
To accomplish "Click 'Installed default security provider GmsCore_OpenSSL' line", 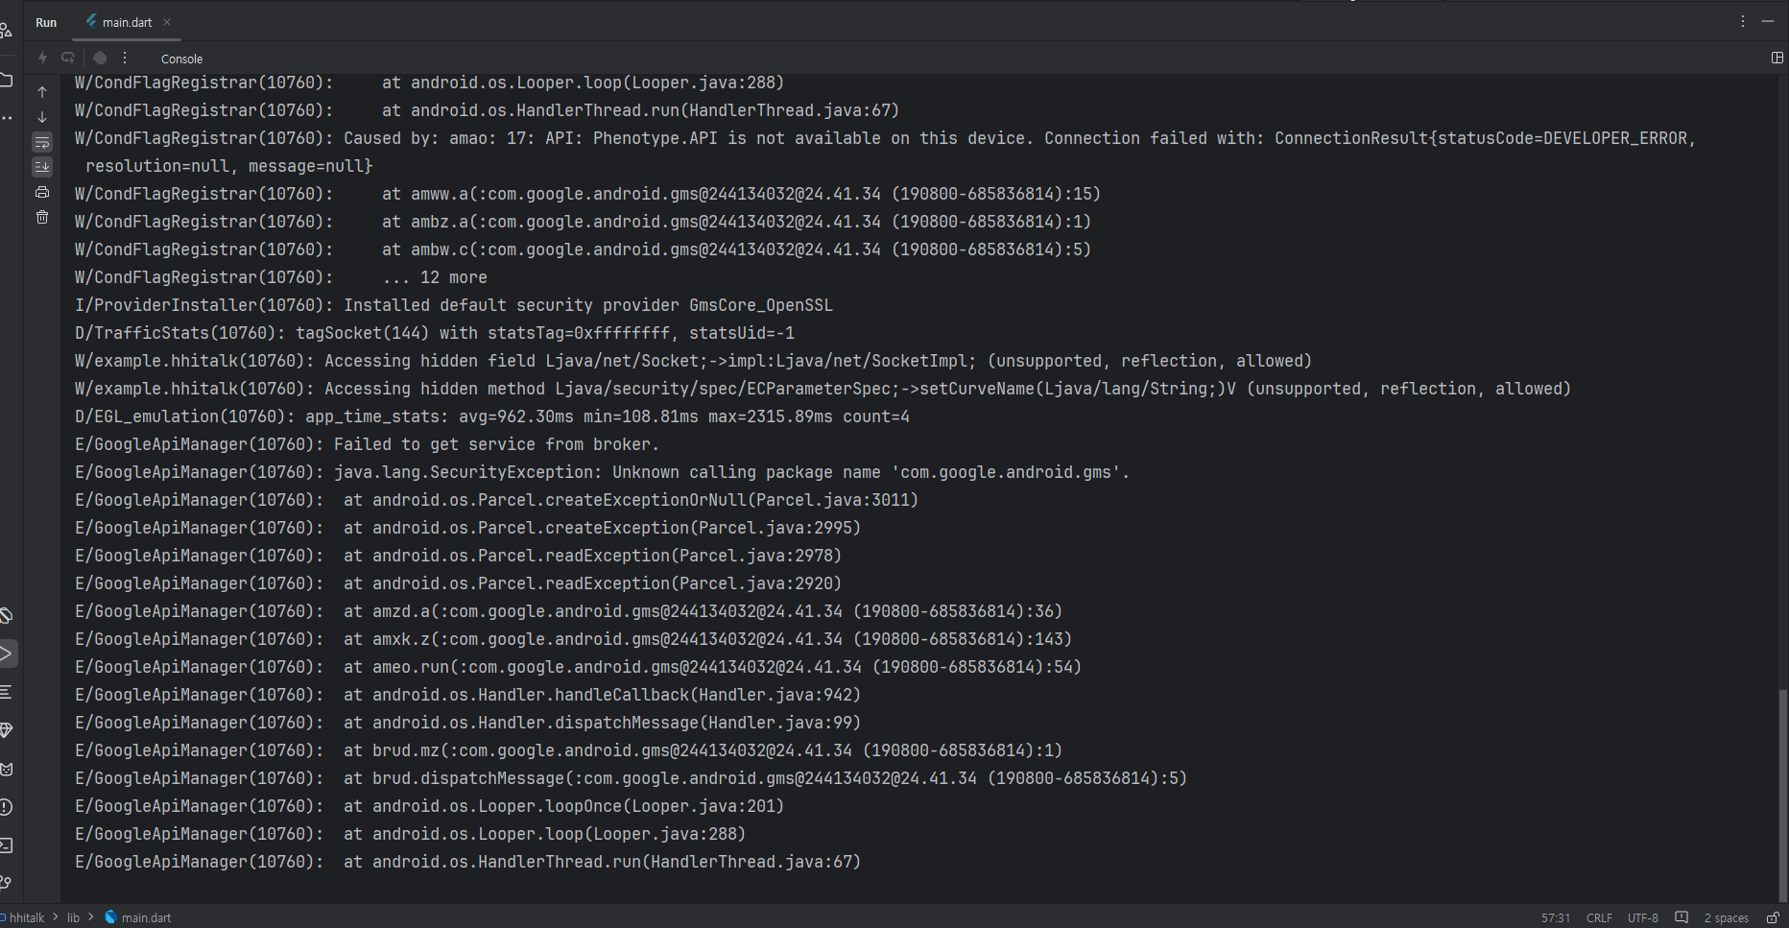I will [454, 305].
